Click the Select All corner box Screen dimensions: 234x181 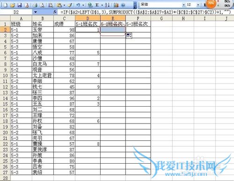[5, 19]
